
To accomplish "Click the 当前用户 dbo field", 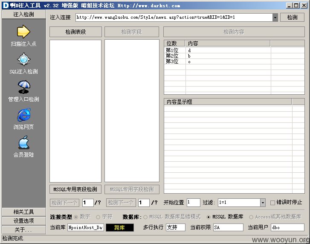I will click(288, 228).
